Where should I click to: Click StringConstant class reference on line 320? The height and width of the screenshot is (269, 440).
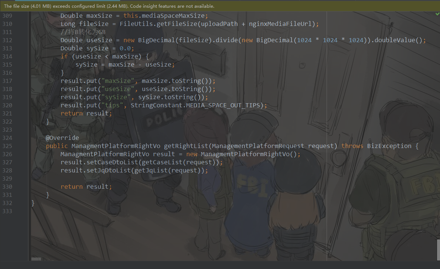156,105
